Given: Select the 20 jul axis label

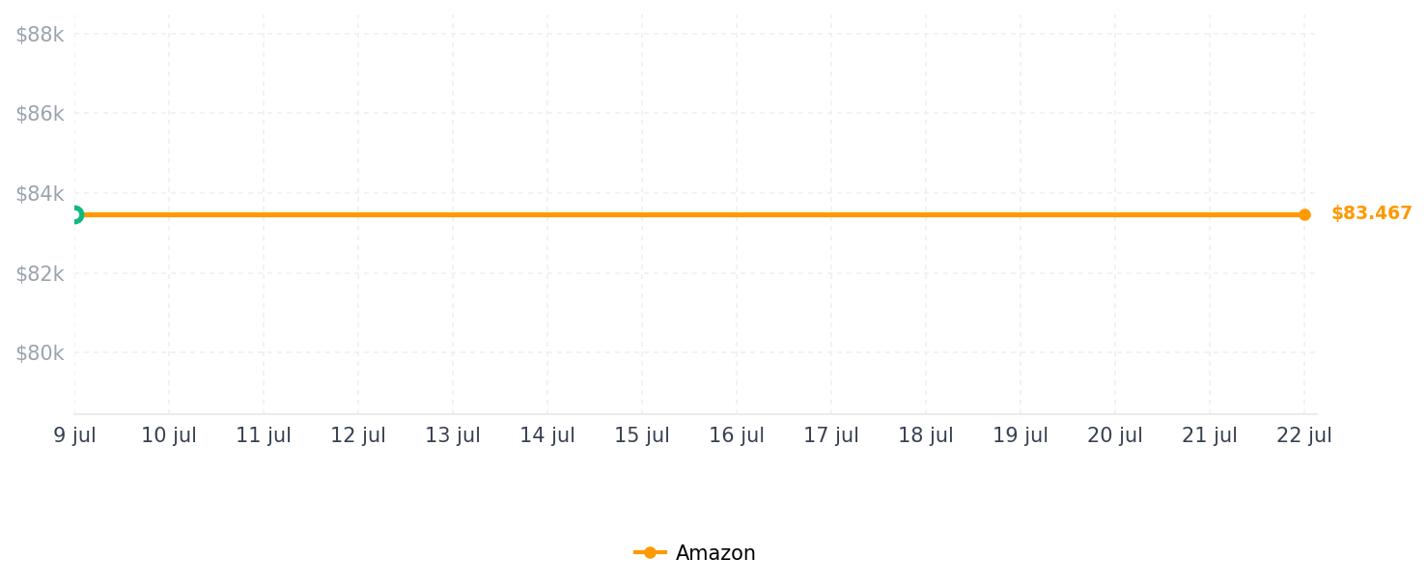Looking at the screenshot, I should tap(1115, 435).
